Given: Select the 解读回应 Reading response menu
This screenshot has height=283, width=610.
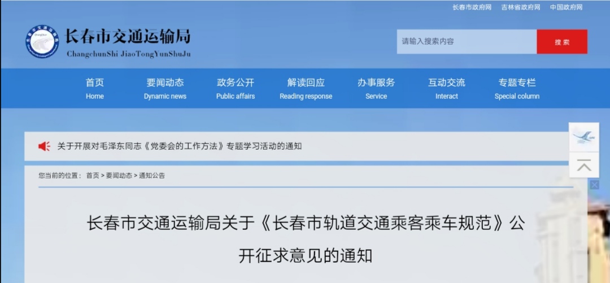Looking at the screenshot, I should (306, 88).
